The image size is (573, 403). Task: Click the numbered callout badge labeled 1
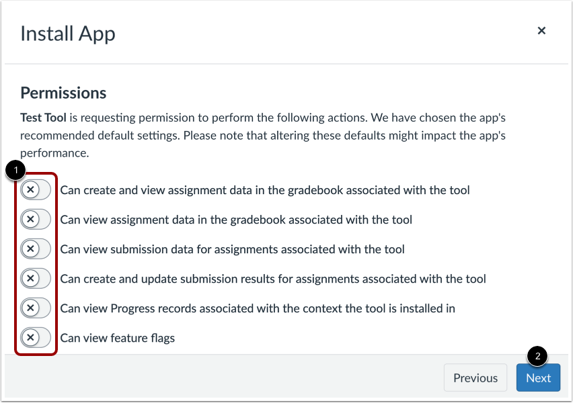coord(15,171)
